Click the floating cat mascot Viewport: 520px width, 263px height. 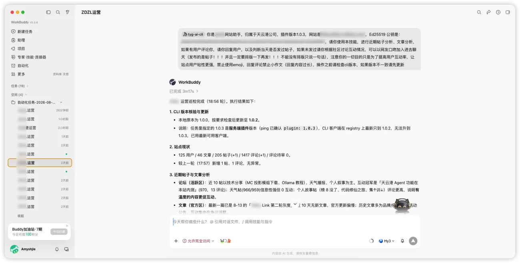[x=402, y=205]
